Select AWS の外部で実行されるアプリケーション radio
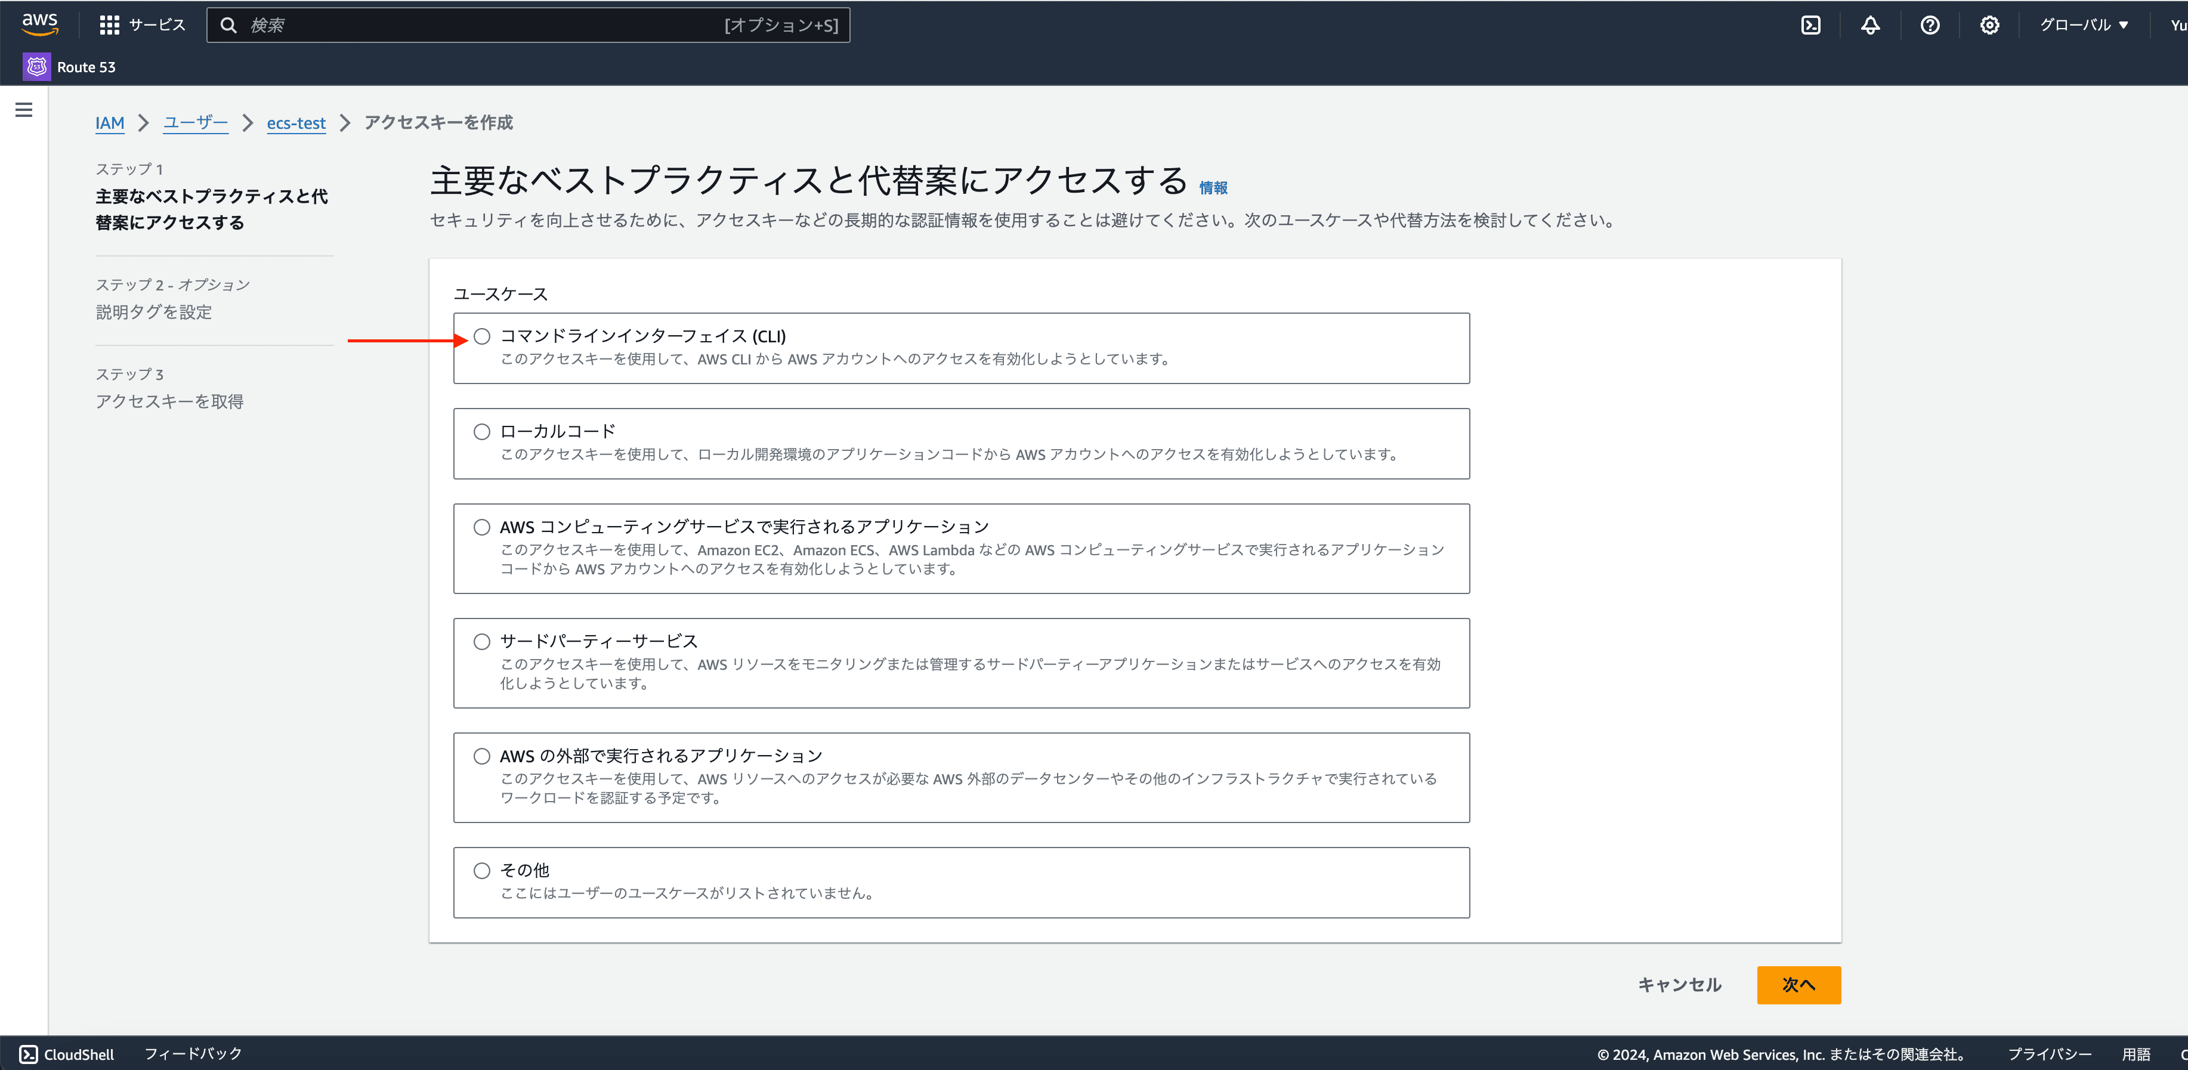Image resolution: width=2188 pixels, height=1070 pixels. 481,756
